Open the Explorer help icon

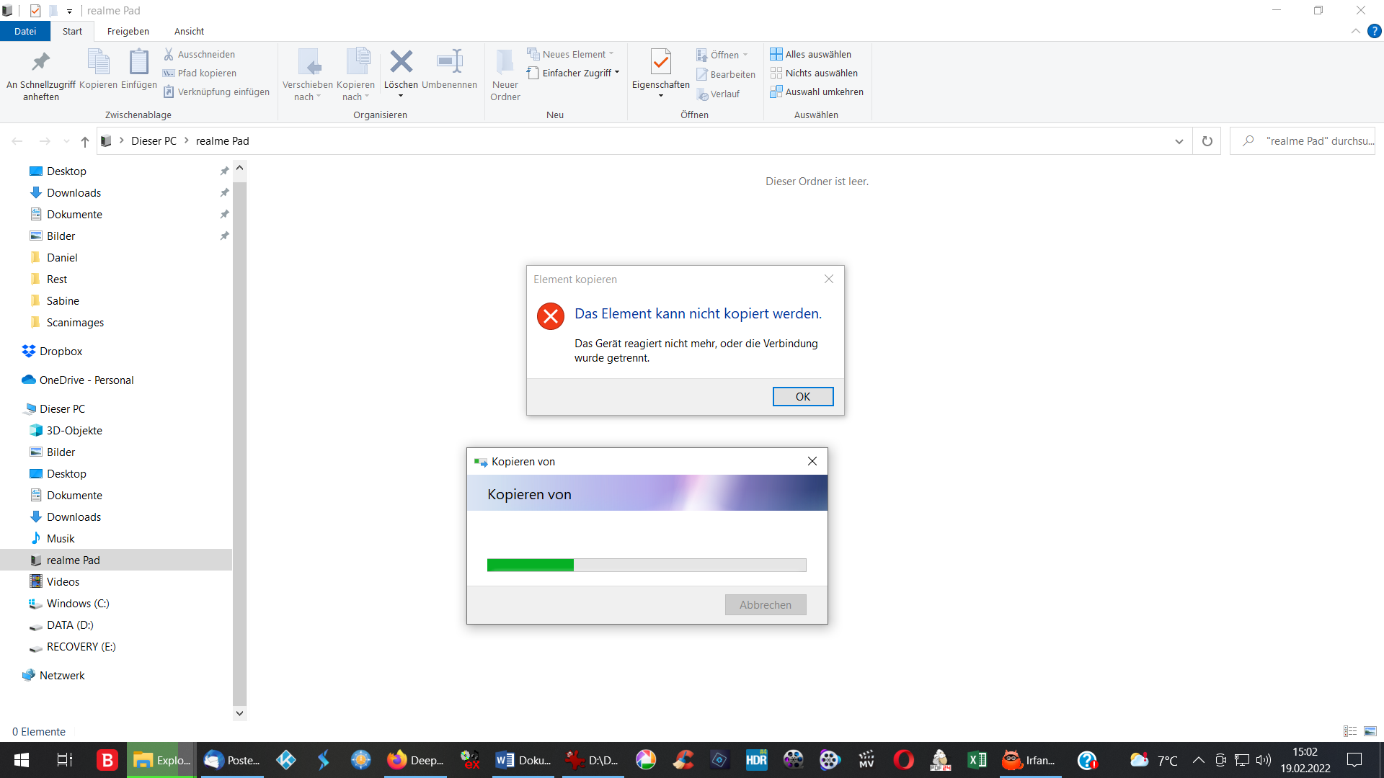[1375, 31]
